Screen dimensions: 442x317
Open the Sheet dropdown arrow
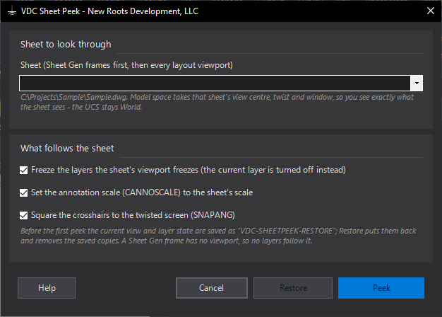click(417, 83)
